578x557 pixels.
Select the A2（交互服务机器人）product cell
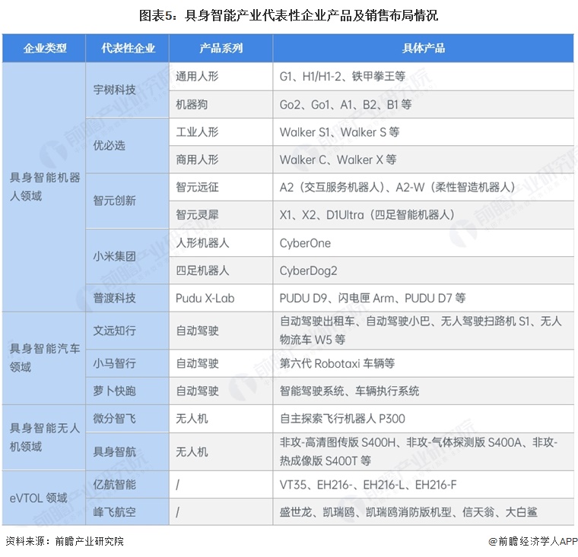423,187
